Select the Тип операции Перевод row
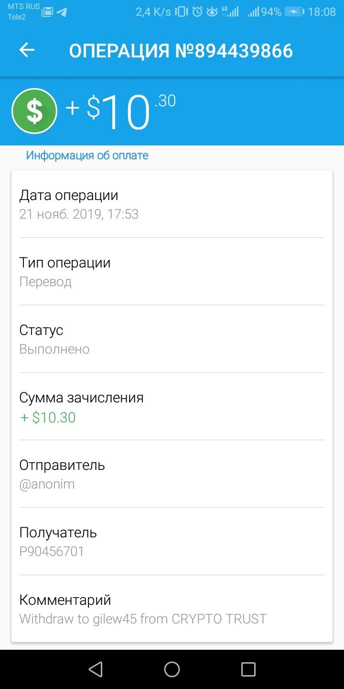Image resolution: width=344 pixels, height=689 pixels. click(172, 272)
